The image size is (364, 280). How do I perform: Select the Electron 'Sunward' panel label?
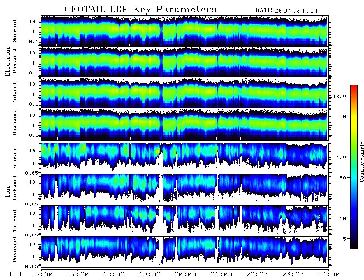coord(15,31)
